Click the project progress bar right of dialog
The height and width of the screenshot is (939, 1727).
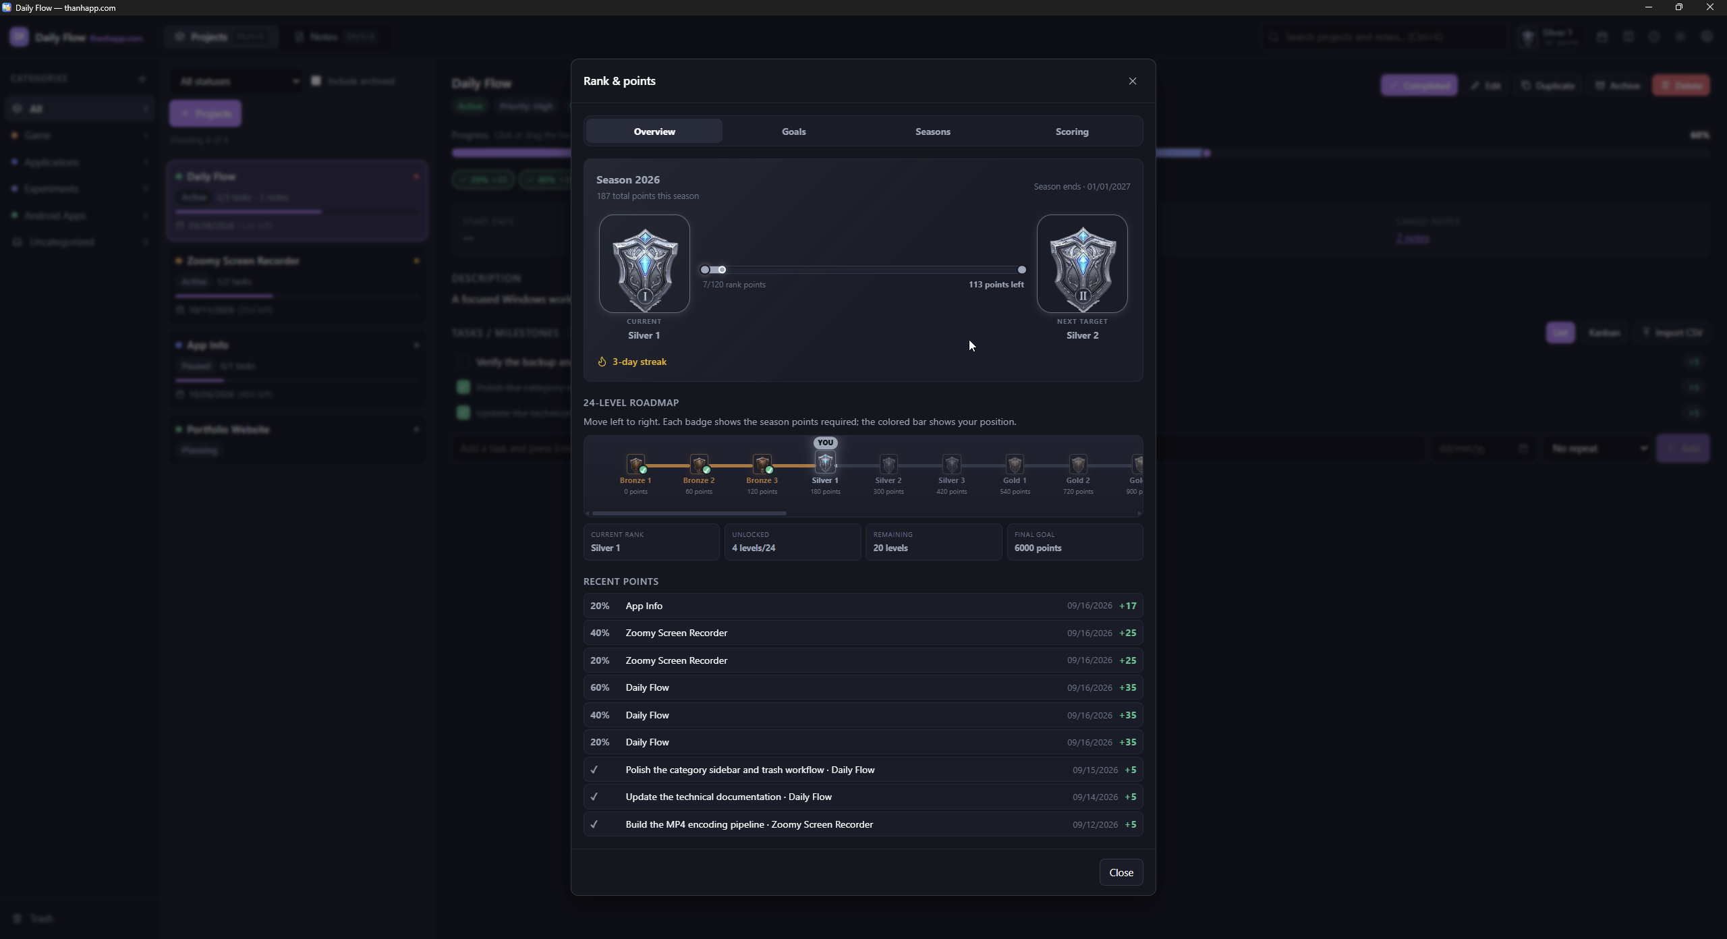[x=1434, y=153]
